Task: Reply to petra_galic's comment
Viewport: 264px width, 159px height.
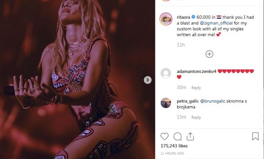Action: pyautogui.click(x=196, y=117)
